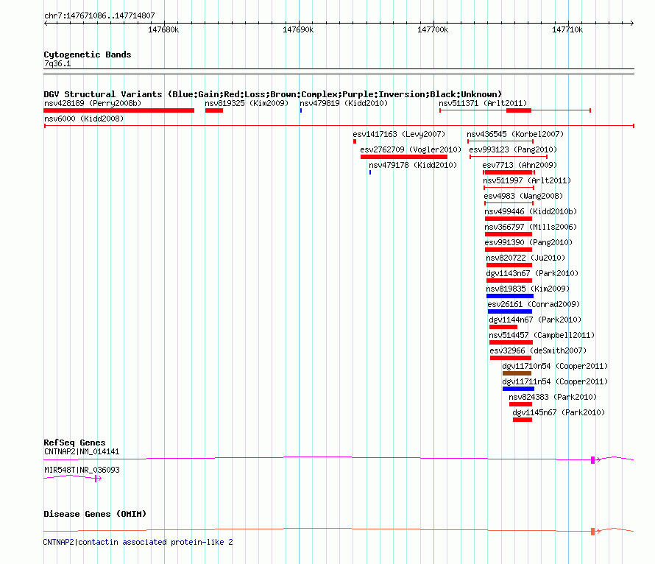Select the esv1417163 (Levy2007) variant label
Image resolution: width=655 pixels, height=564 pixels.
point(399,135)
